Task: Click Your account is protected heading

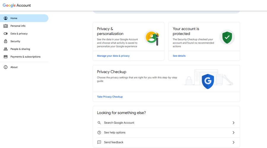Action: (186, 31)
